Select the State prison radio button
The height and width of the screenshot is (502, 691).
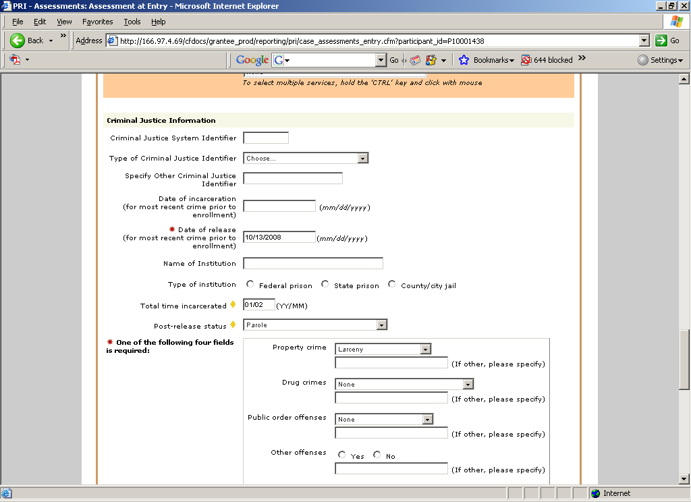coord(325,284)
